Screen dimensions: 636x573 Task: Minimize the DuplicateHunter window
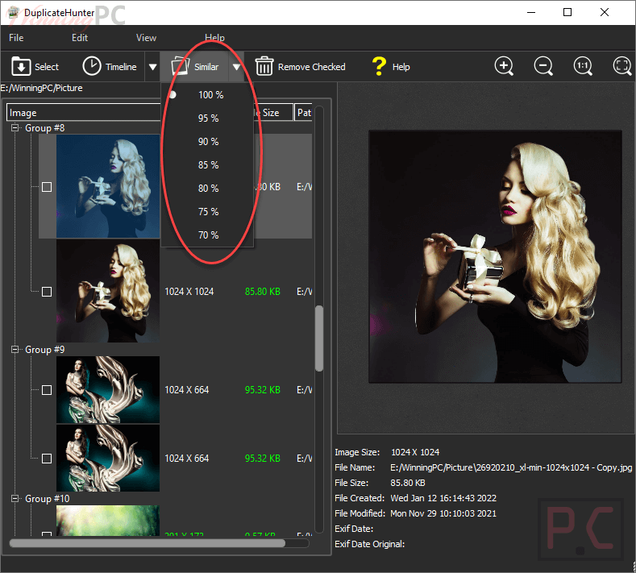point(531,13)
